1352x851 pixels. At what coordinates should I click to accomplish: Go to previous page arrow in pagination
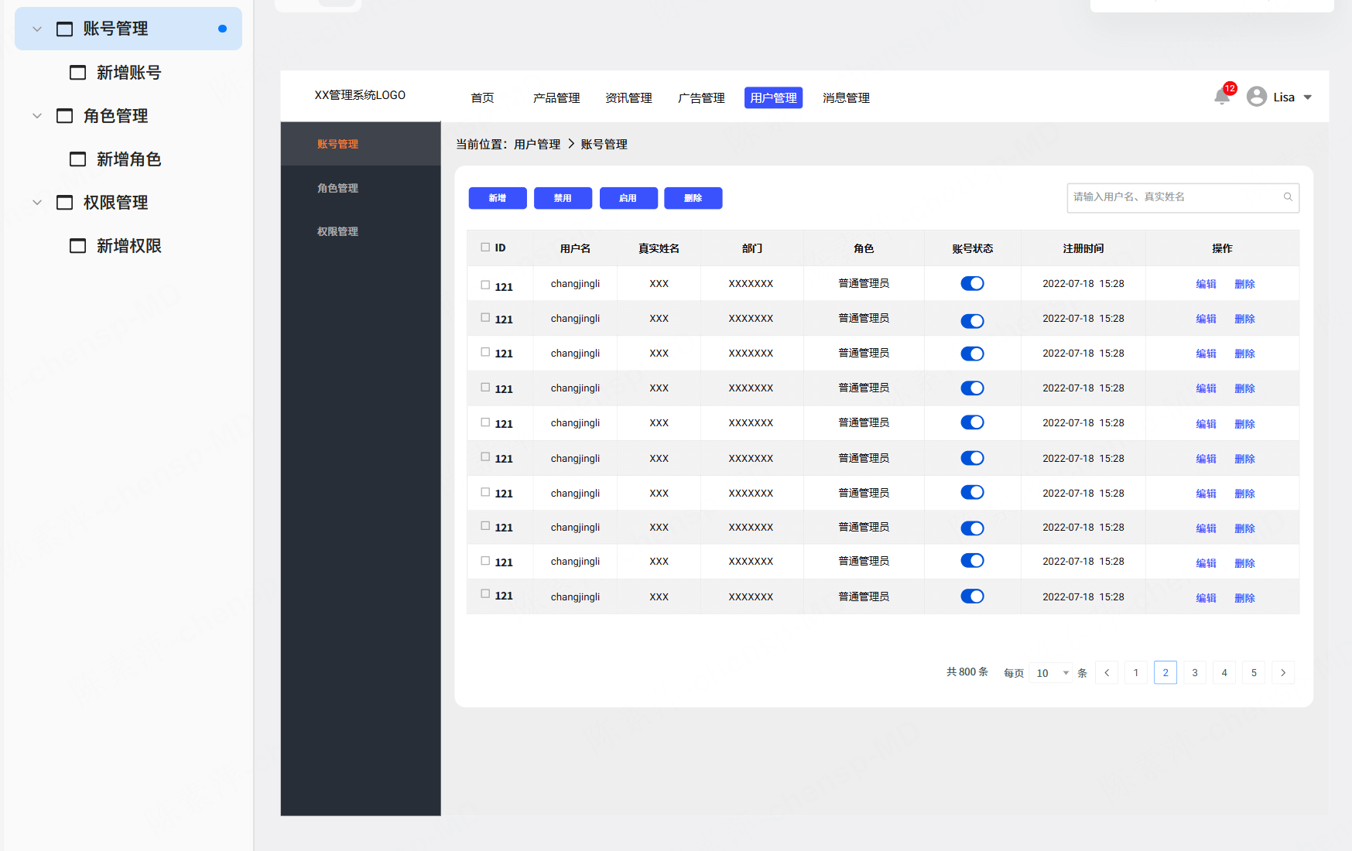(x=1107, y=673)
